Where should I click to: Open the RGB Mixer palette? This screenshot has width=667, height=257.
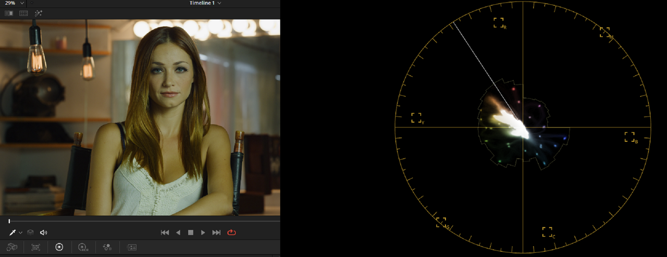(x=107, y=247)
